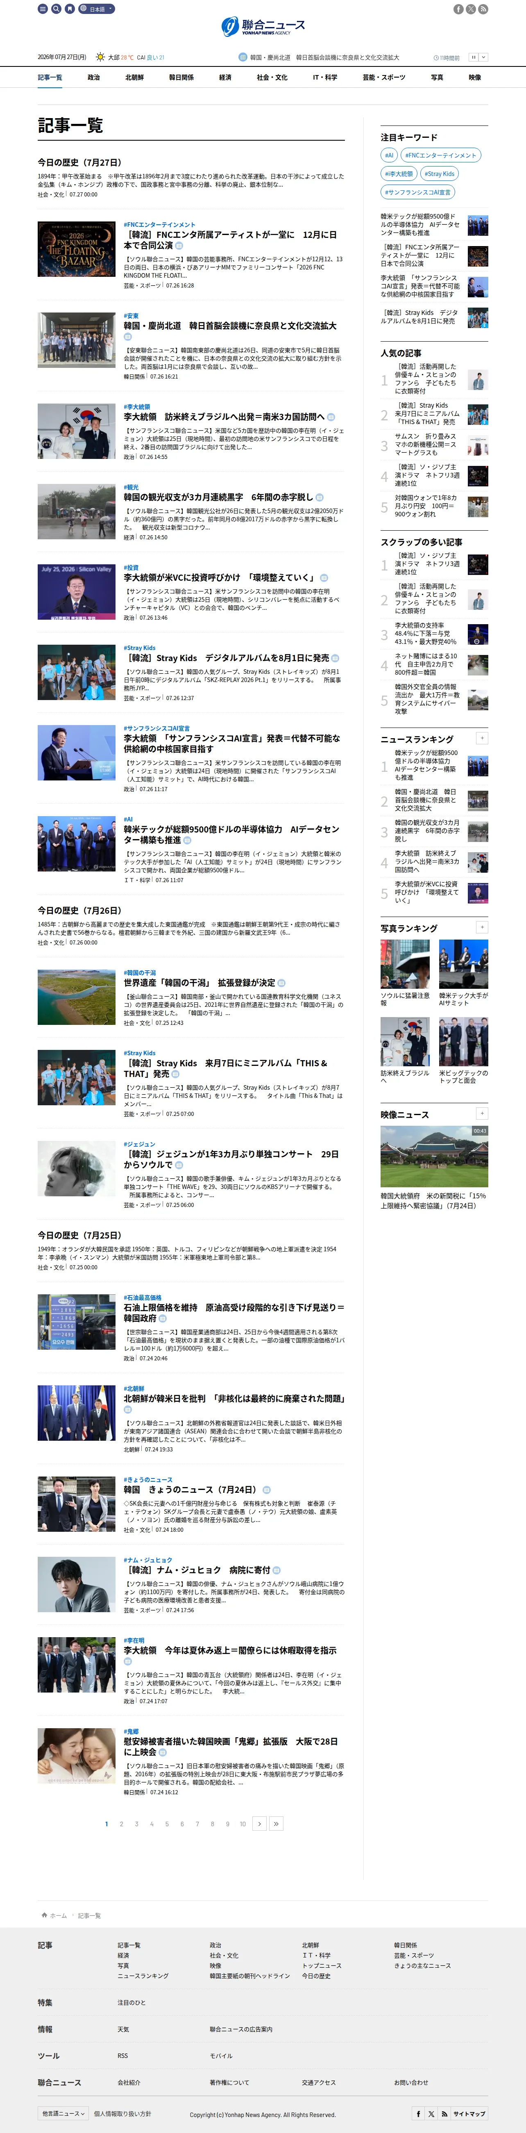
Task: Open the RSS feed icon in the header
Action: [x=483, y=9]
